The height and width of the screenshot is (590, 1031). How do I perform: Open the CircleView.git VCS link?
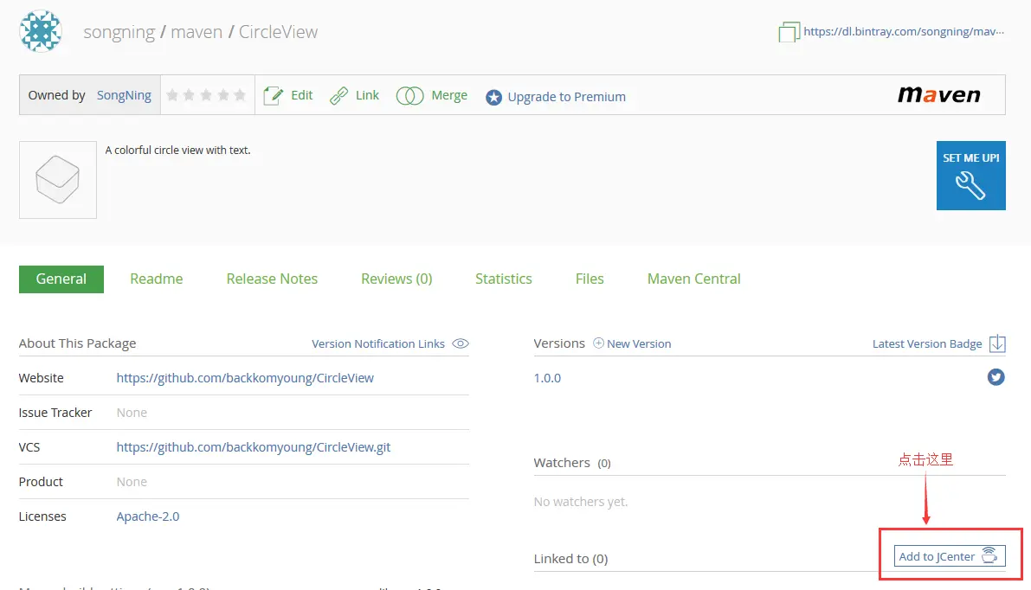point(253,446)
